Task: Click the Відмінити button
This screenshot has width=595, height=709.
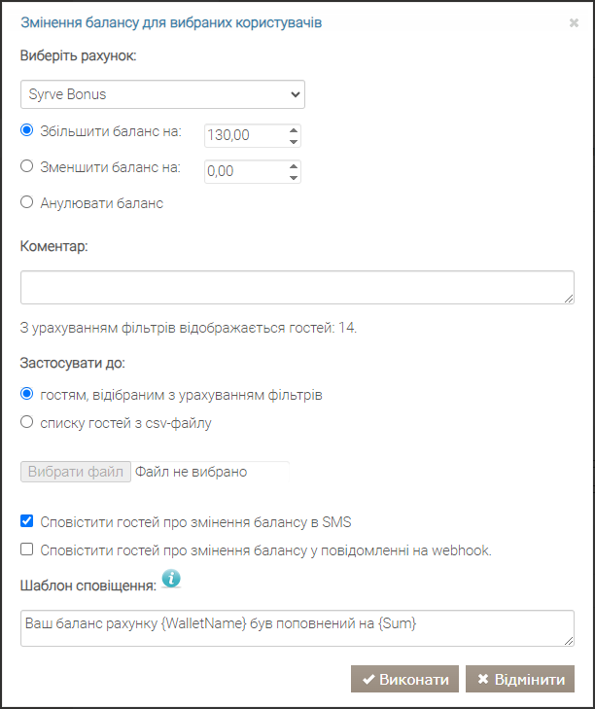Action: coord(520,679)
